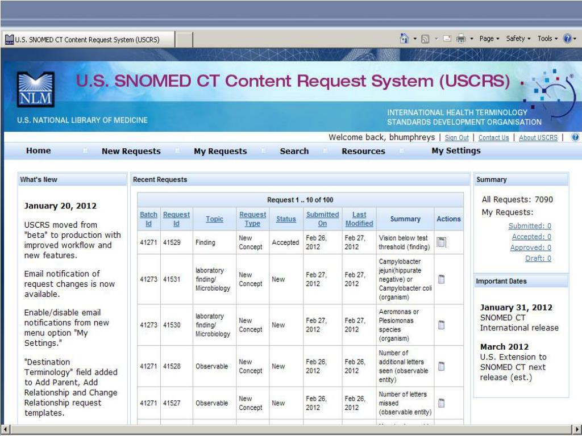Click the Read Mail envelope toolbar icon
Image resolution: width=582 pixels, height=436 pixels.
[x=447, y=39]
